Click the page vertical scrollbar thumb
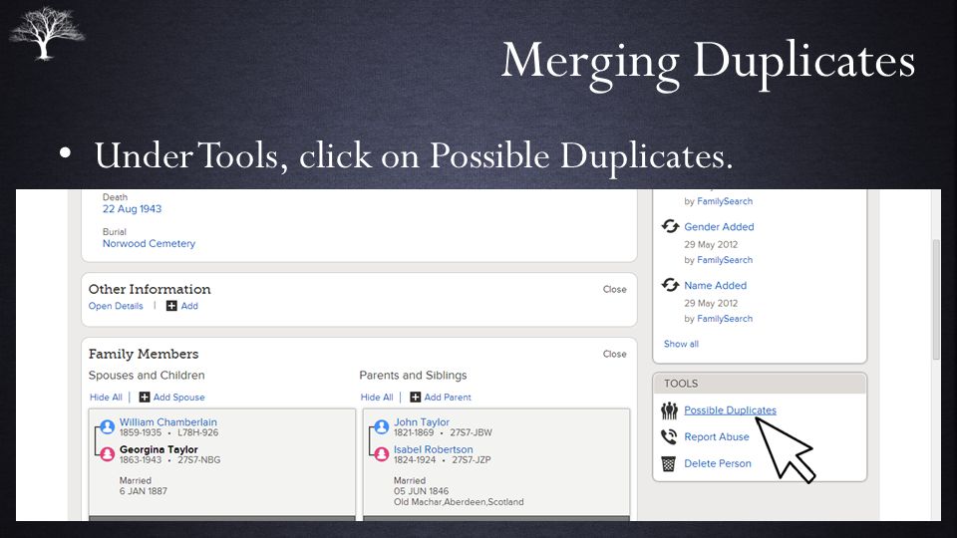This screenshot has height=538, width=957. pos(936,299)
